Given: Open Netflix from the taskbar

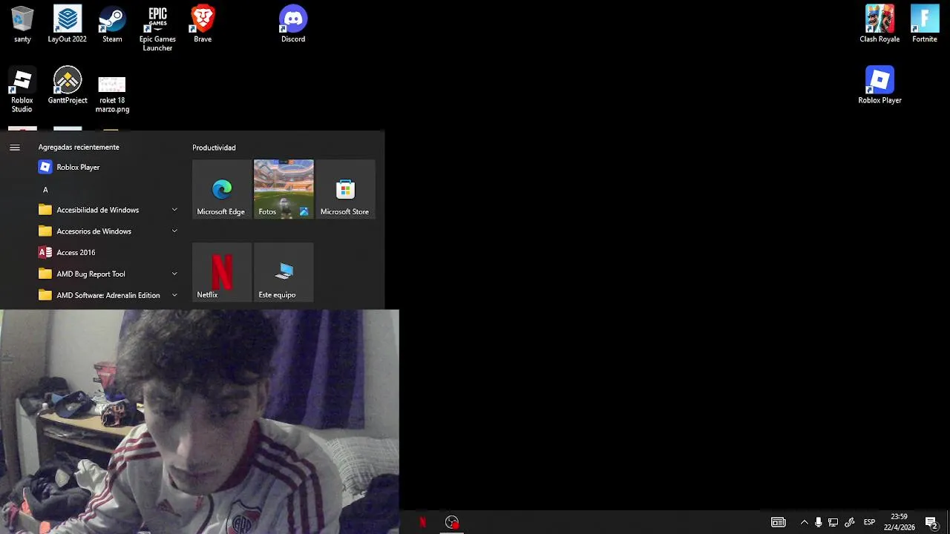Looking at the screenshot, I should pyautogui.click(x=422, y=522).
